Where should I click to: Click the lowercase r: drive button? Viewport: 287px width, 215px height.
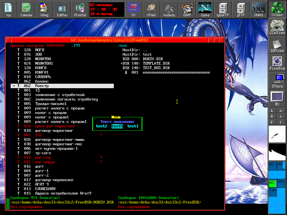click(282, 116)
